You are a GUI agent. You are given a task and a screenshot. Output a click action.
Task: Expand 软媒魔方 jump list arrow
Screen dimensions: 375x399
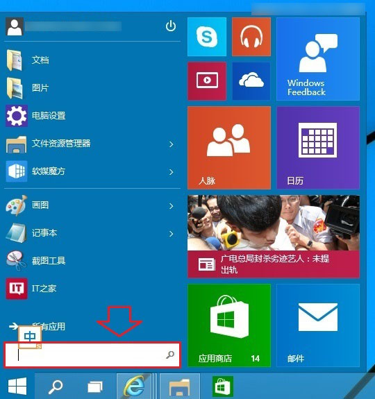(172, 172)
